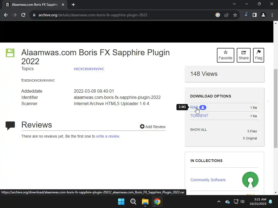Open the browser downloads indicator

tap(246, 15)
